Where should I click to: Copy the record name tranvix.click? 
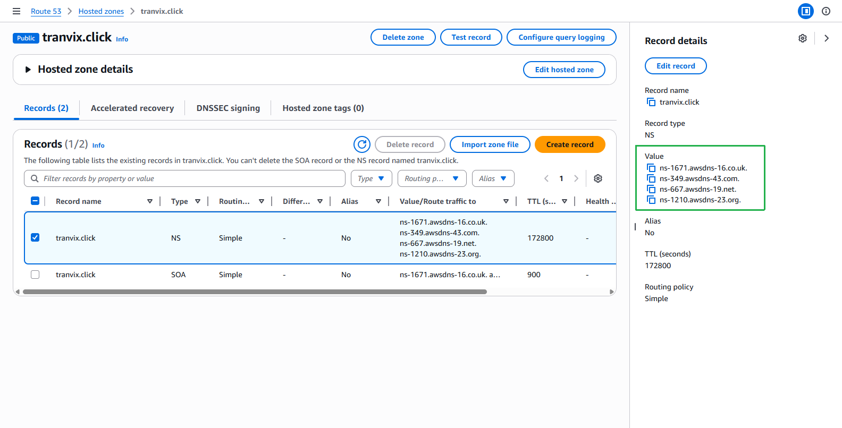(x=651, y=102)
